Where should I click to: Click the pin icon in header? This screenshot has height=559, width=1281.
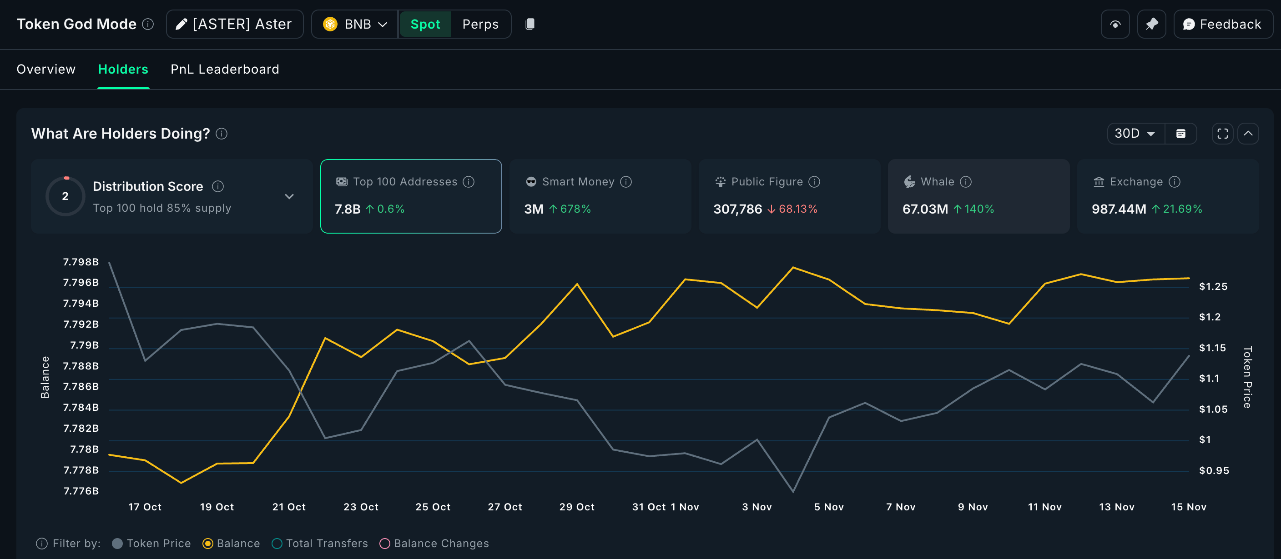coord(1151,24)
